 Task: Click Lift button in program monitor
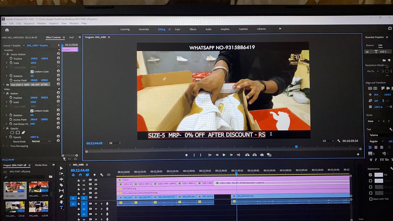coord(247,155)
